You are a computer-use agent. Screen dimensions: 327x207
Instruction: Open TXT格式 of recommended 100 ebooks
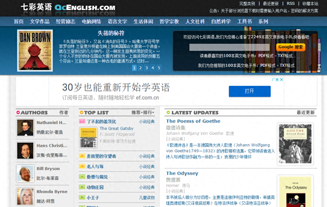pyautogui.click(x=287, y=65)
